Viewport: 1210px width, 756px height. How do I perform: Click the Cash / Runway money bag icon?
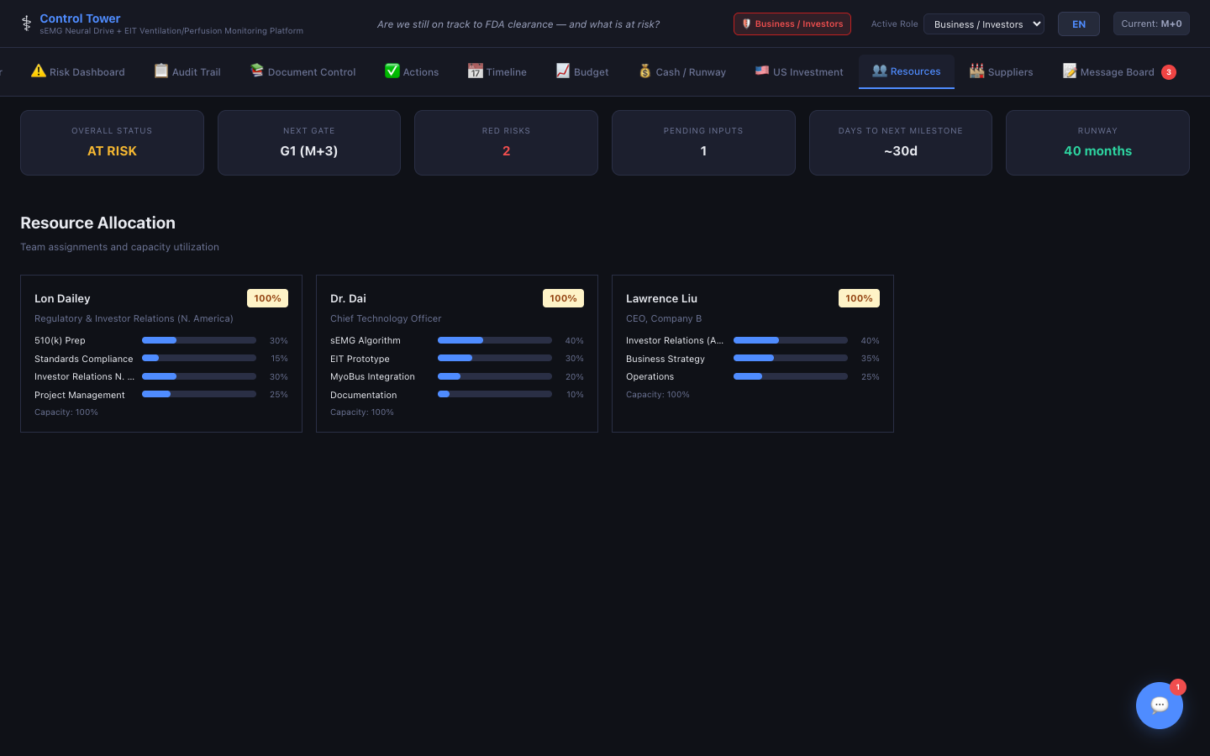(645, 71)
